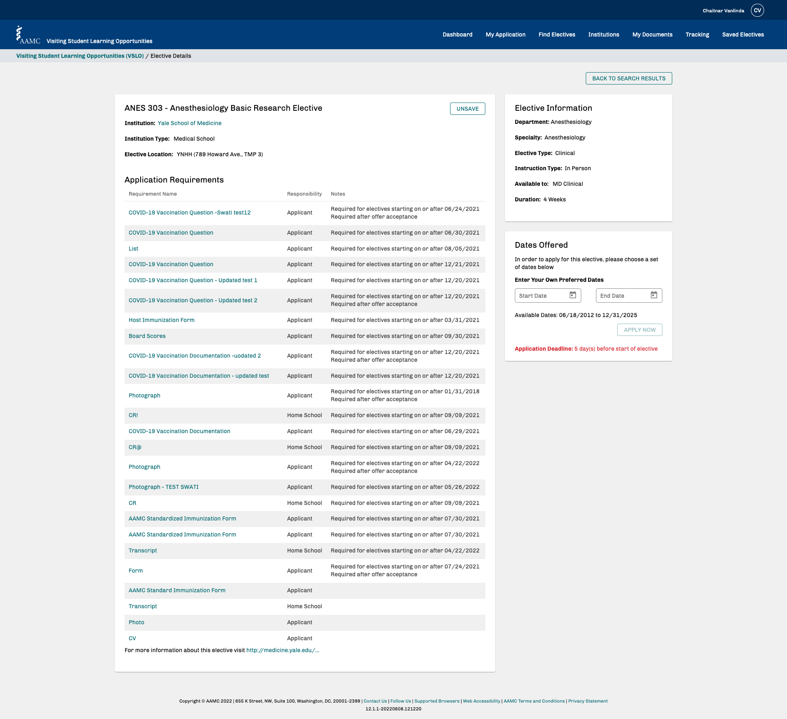Open the Photo requirement link

point(136,623)
